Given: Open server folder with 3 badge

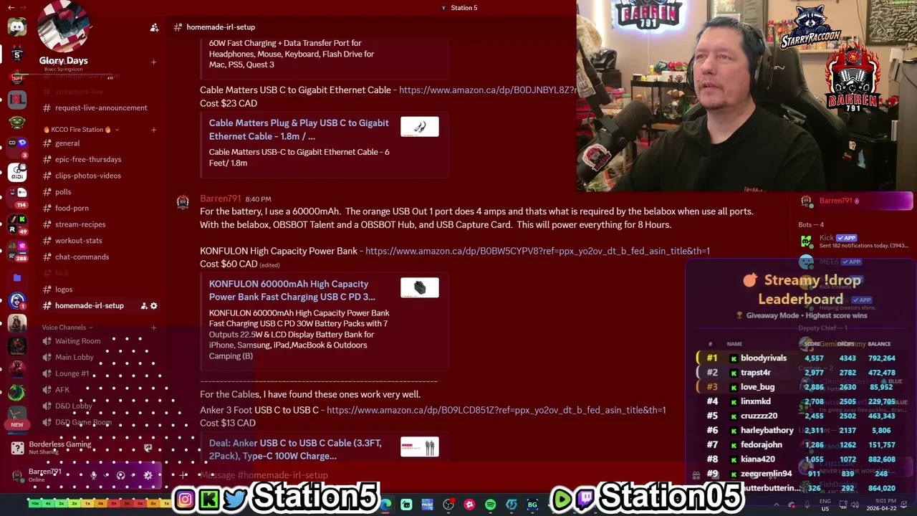Looking at the screenshot, I should pyautogui.click(x=17, y=146).
